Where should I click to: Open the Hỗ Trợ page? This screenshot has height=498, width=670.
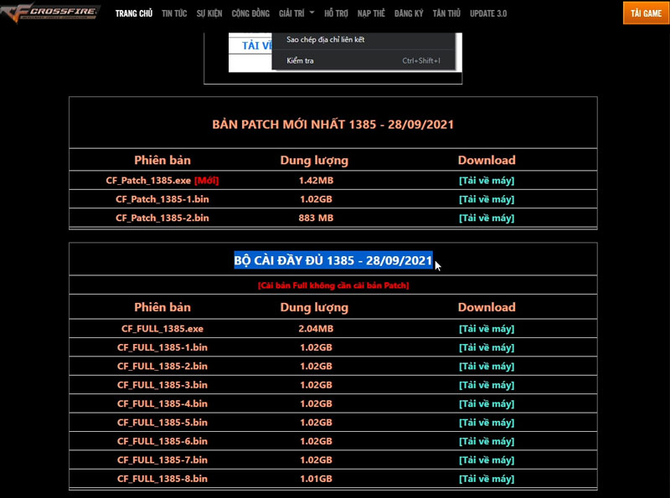[x=335, y=13]
